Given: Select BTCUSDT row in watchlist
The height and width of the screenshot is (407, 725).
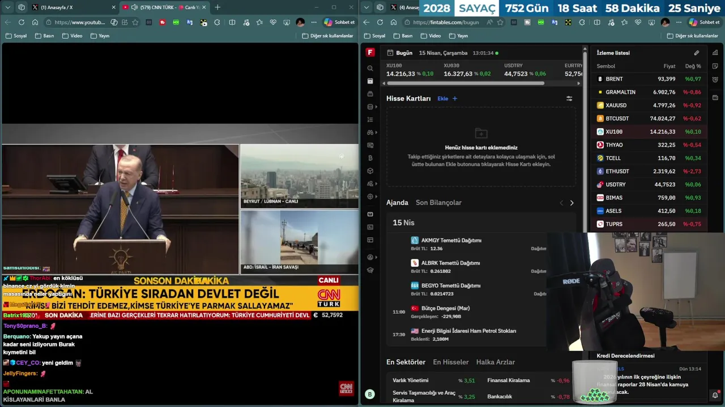Looking at the screenshot, I should coord(649,119).
